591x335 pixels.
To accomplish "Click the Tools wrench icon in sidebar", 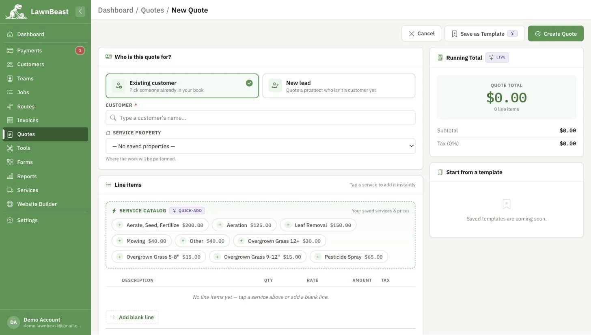I will [x=10, y=148].
